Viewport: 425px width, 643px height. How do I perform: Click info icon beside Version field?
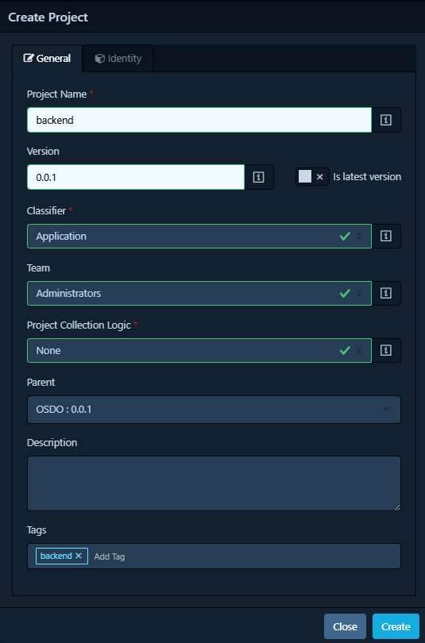258,177
